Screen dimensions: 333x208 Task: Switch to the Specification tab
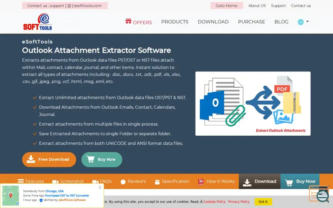coord(172,181)
